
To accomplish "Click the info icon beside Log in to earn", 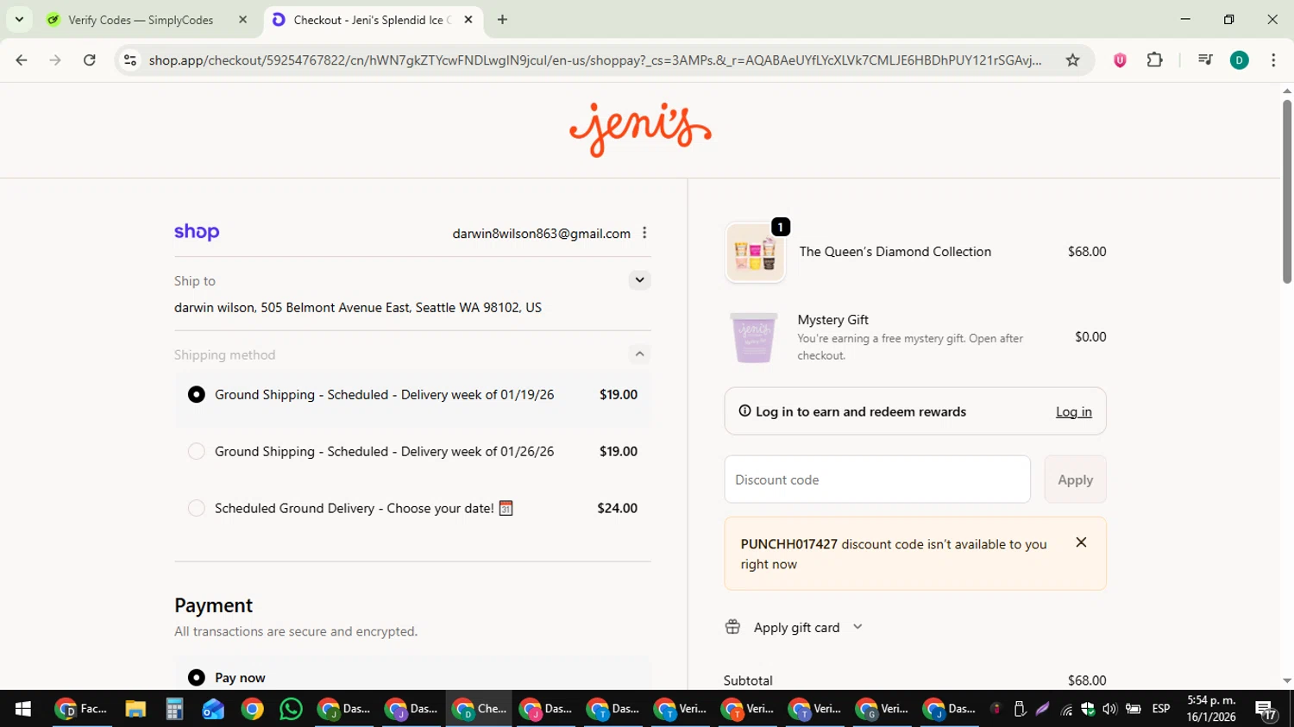I will pos(744,411).
